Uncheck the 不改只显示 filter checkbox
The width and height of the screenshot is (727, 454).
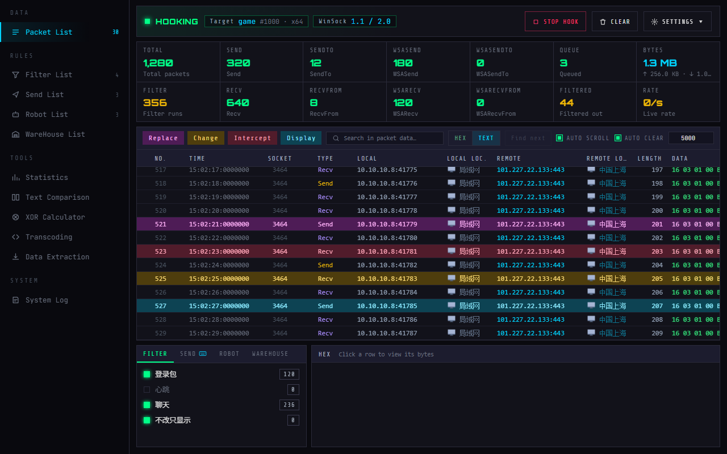[x=147, y=421]
